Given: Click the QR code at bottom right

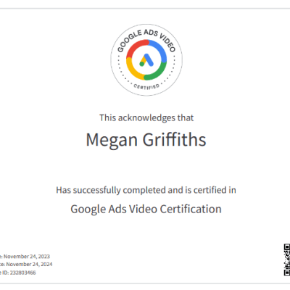Looking at the screenshot, I should coord(286,260).
